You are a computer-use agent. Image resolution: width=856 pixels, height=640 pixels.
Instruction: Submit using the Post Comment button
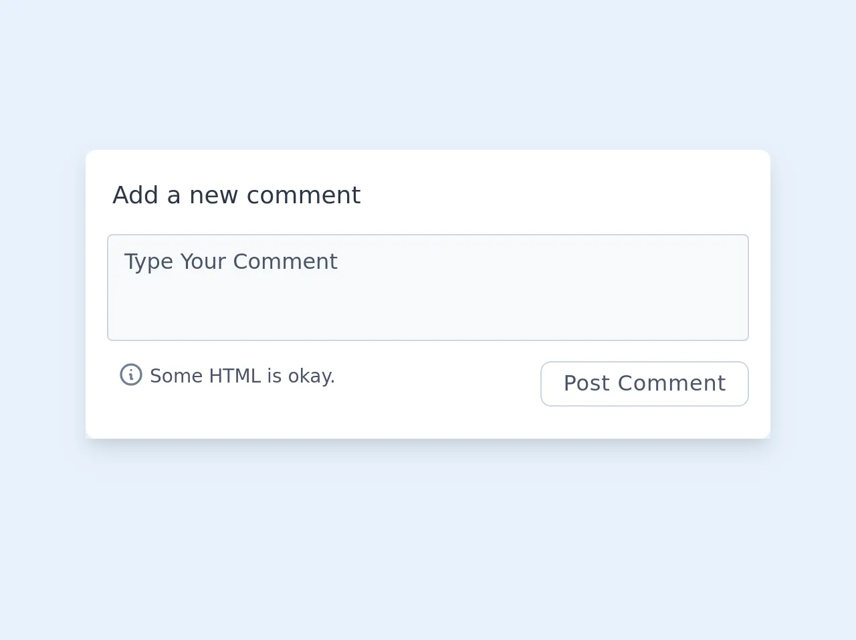pyautogui.click(x=644, y=384)
